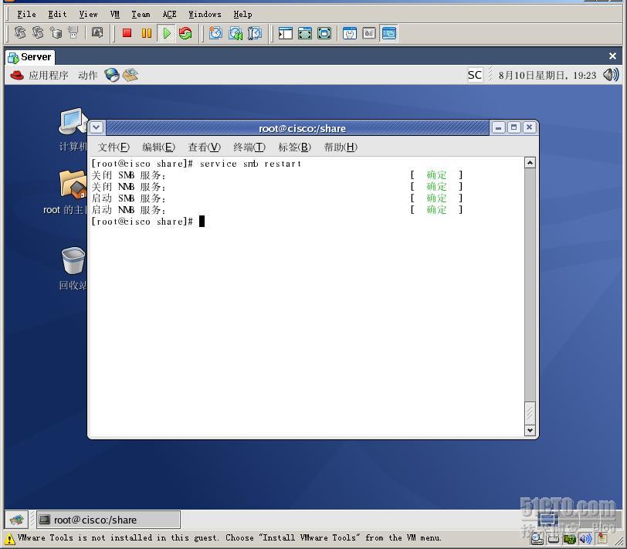Open the VMware Help menu
This screenshot has width=627, height=549.
242,15
